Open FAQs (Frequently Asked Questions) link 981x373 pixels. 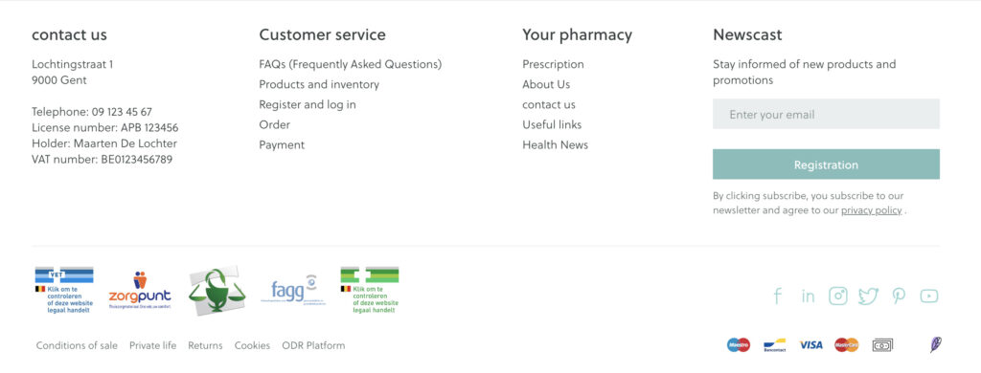(351, 64)
